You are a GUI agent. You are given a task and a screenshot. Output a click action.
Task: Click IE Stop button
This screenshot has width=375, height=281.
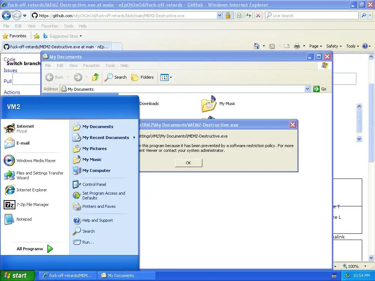click(258, 15)
